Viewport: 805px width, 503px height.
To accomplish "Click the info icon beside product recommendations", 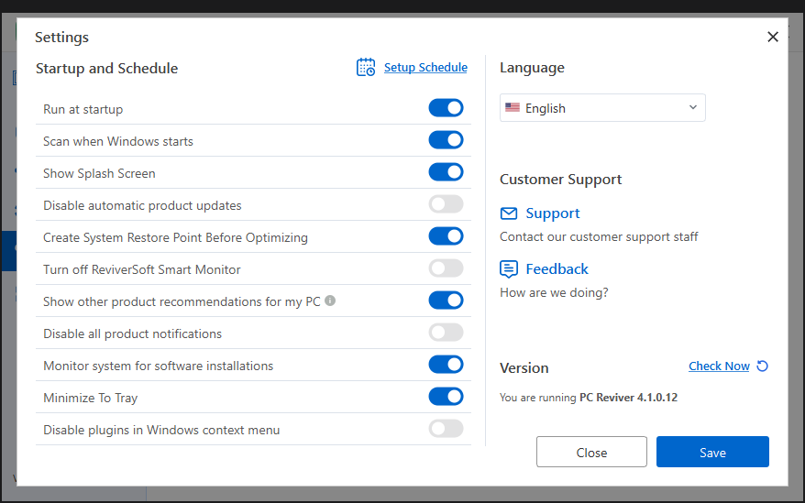I will pos(330,301).
